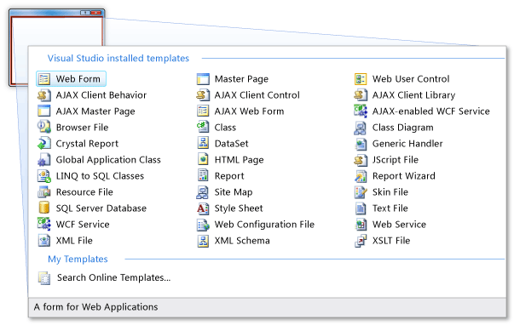The width and height of the screenshot is (514, 325).
Task: Select the 'Generic Handler' text
Action: tap(407, 144)
